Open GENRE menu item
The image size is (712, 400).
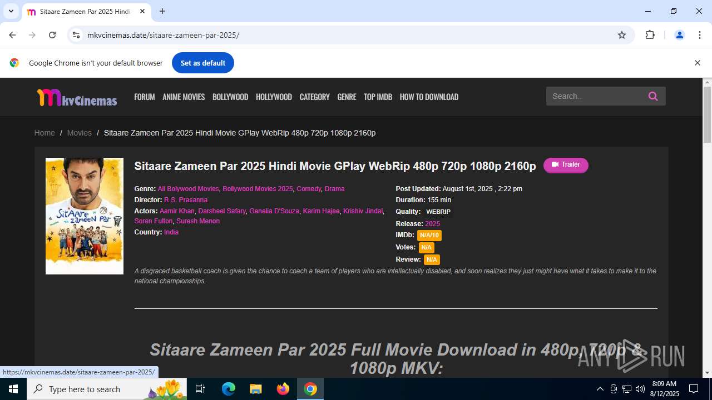click(347, 97)
